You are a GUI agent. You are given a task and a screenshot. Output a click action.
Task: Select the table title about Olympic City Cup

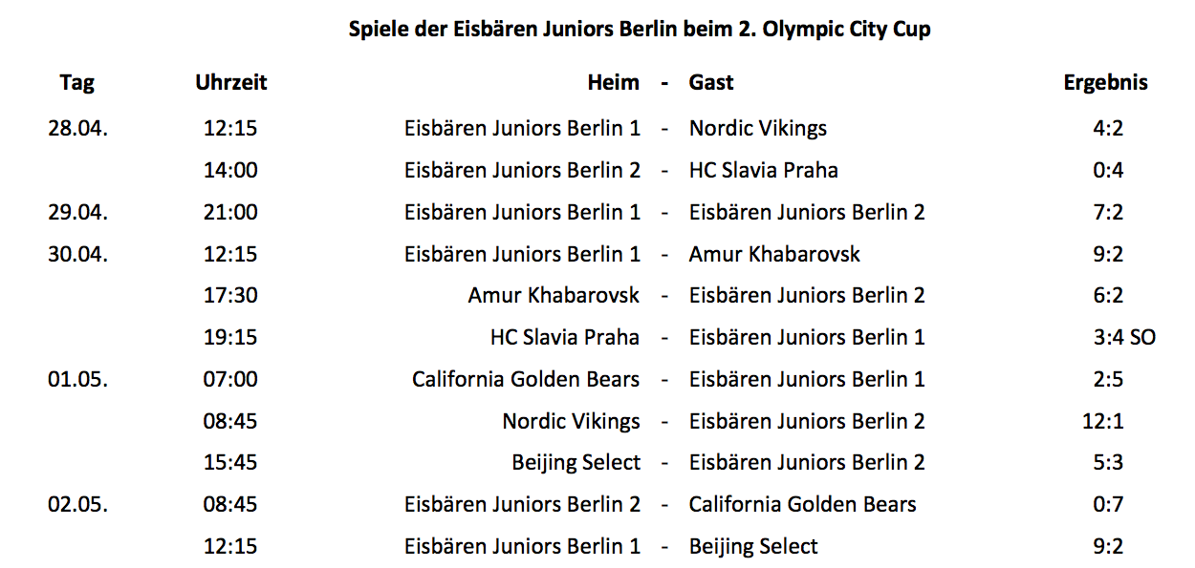click(x=640, y=30)
